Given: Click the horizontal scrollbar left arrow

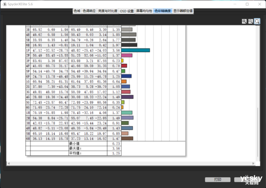Looking at the screenshot, I should tap(9, 163).
